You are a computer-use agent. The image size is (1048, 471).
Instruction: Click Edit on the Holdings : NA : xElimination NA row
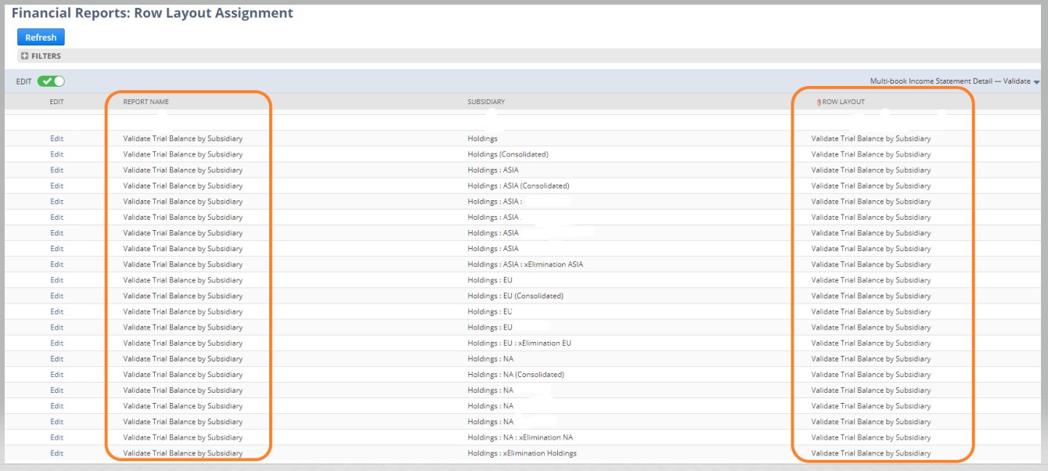pos(56,437)
